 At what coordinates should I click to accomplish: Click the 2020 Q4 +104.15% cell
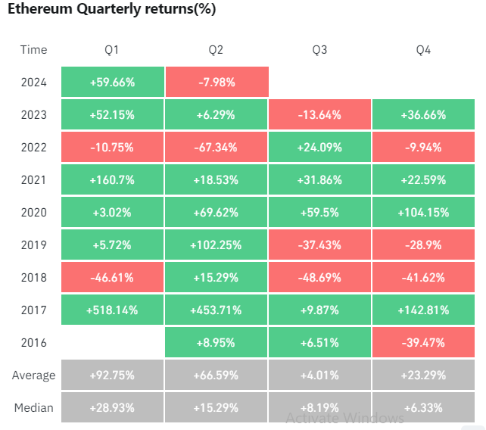(x=424, y=213)
